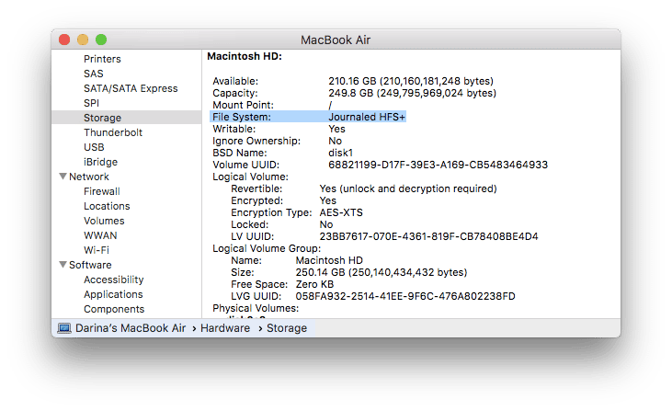Select the Network category heading

pyautogui.click(x=89, y=177)
